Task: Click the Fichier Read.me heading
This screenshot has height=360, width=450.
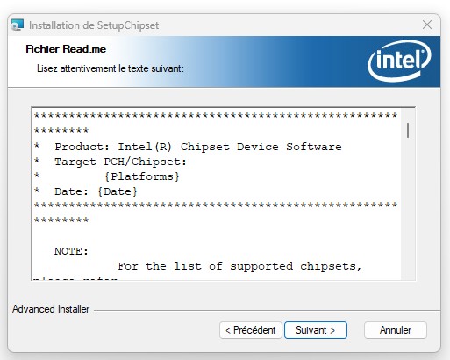Action: 66,49
